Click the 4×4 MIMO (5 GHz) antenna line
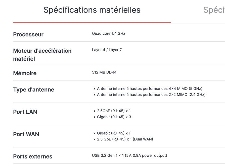 (x=150, y=89)
